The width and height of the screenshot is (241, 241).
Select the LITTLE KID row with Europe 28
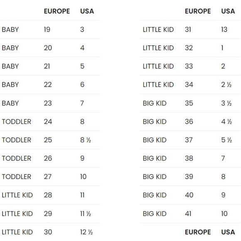(50, 195)
